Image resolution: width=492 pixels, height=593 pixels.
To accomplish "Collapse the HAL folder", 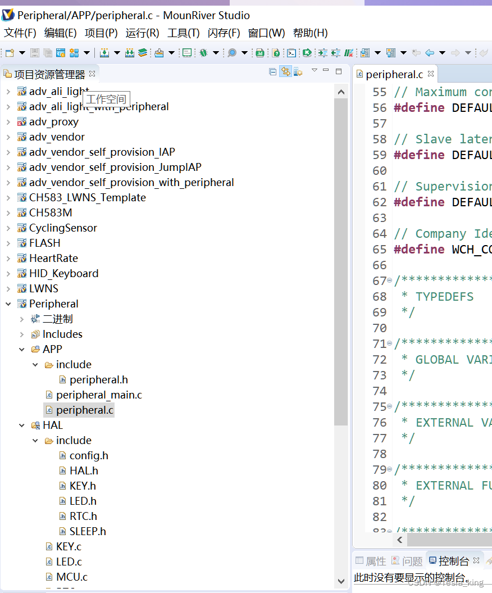I will [x=22, y=425].
